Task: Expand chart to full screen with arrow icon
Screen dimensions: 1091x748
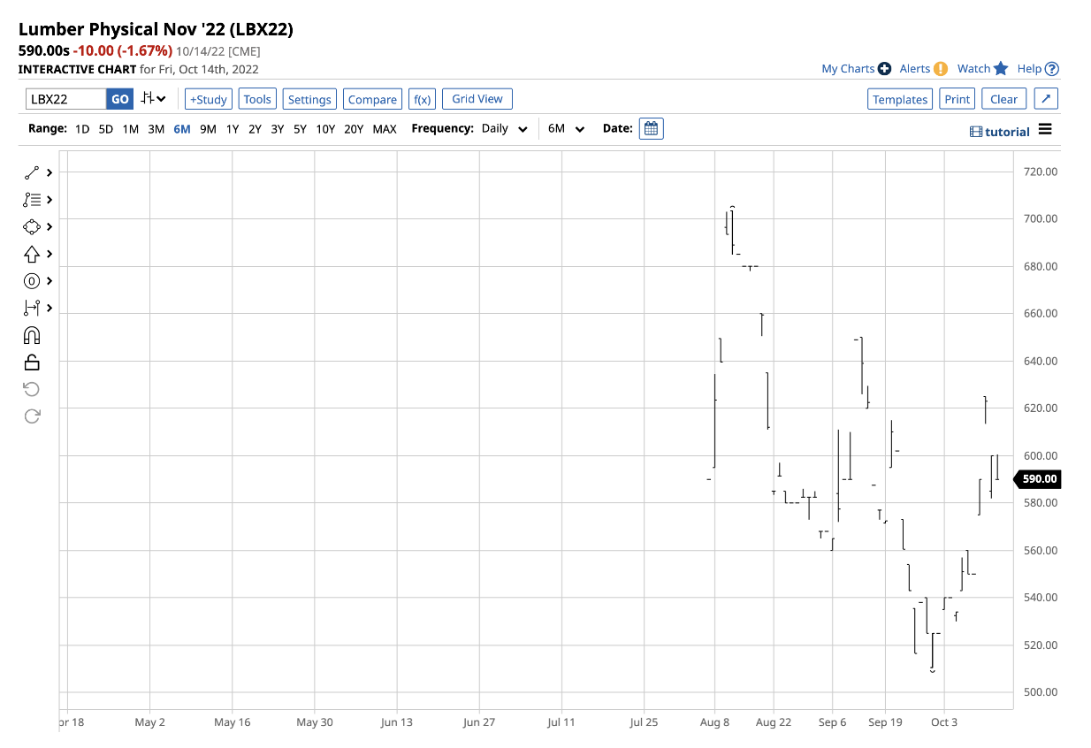Action: point(1045,99)
